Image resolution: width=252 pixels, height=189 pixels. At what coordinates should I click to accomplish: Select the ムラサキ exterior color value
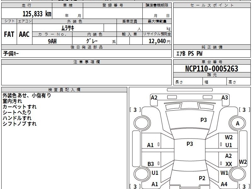(x=68, y=28)
